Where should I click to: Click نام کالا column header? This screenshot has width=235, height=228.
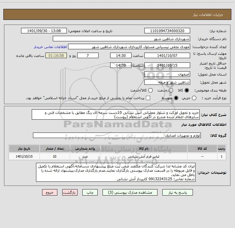(x=143, y=148)
